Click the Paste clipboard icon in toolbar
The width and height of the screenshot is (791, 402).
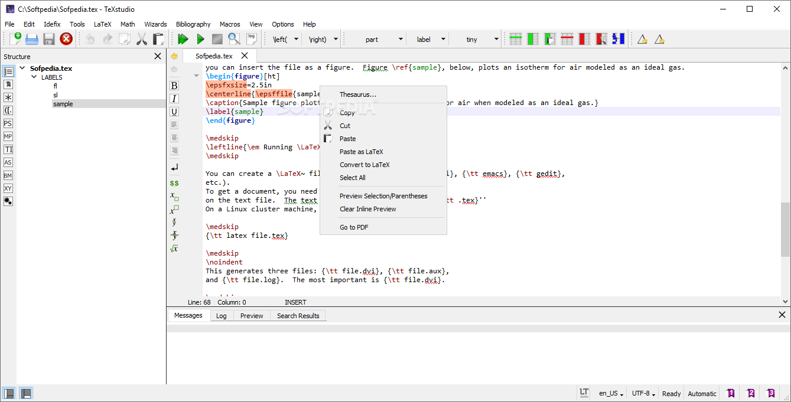158,39
